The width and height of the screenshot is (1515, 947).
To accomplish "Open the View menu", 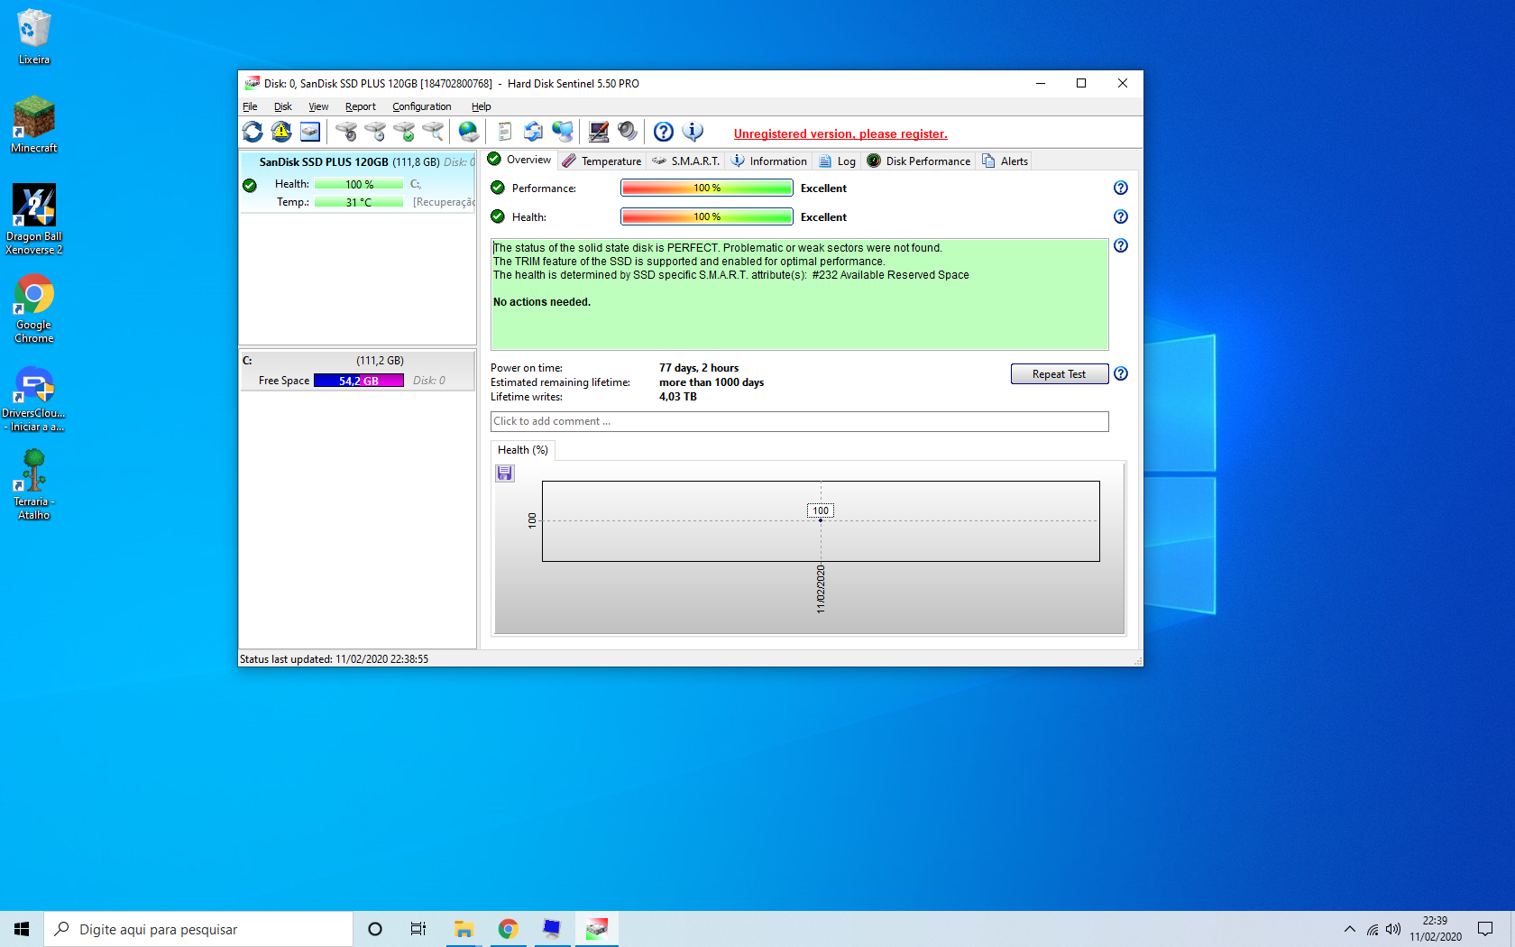I will click(318, 106).
